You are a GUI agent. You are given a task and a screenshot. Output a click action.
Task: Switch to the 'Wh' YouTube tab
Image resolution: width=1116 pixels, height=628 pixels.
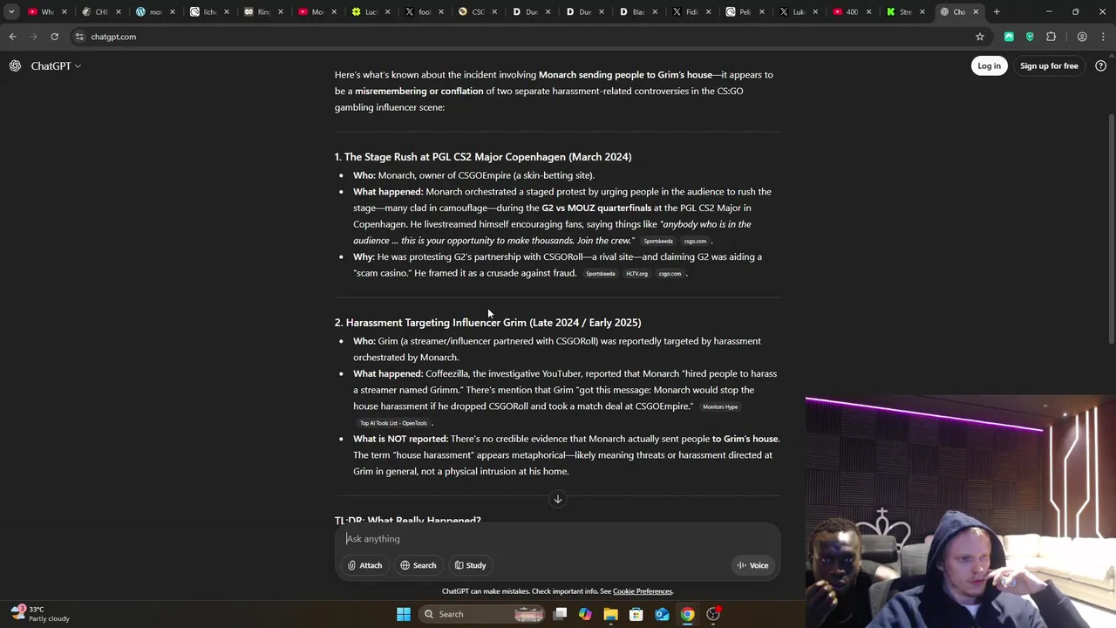(x=46, y=12)
